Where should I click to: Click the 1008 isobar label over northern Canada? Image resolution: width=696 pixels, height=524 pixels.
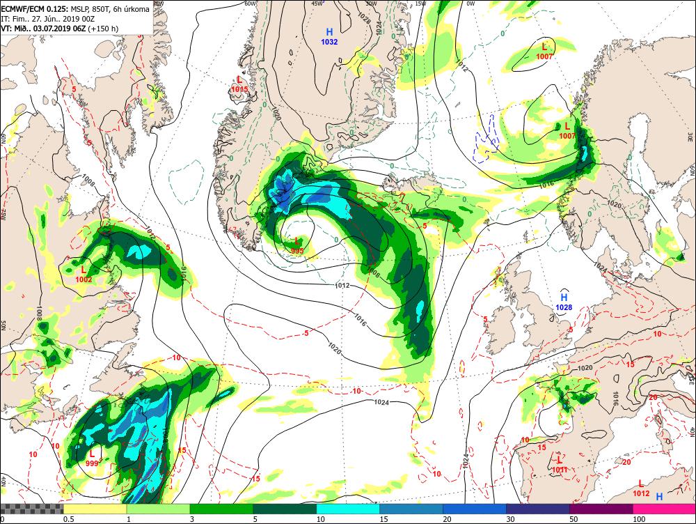pos(88,180)
